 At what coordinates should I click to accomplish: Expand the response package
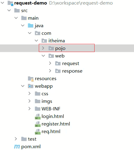[x=50, y=71]
